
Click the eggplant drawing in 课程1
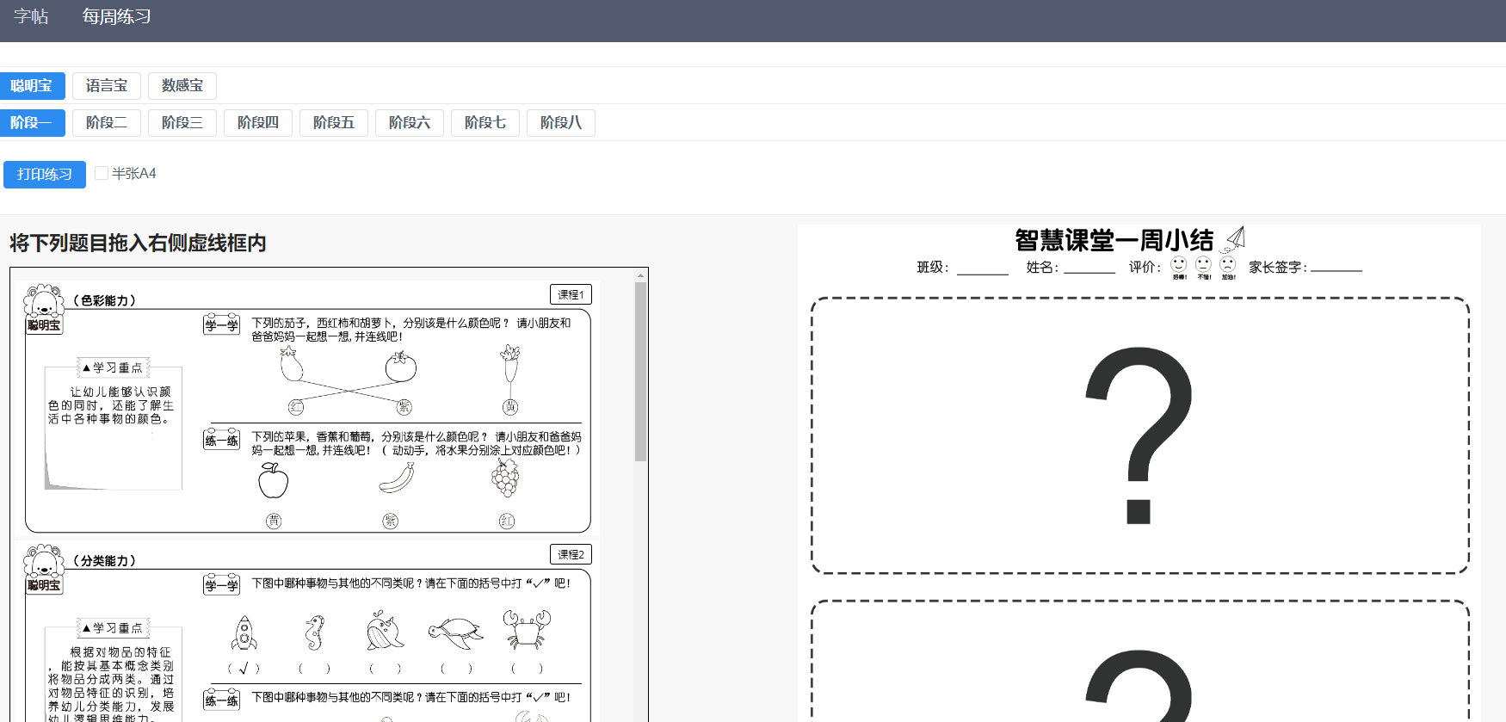[291, 363]
